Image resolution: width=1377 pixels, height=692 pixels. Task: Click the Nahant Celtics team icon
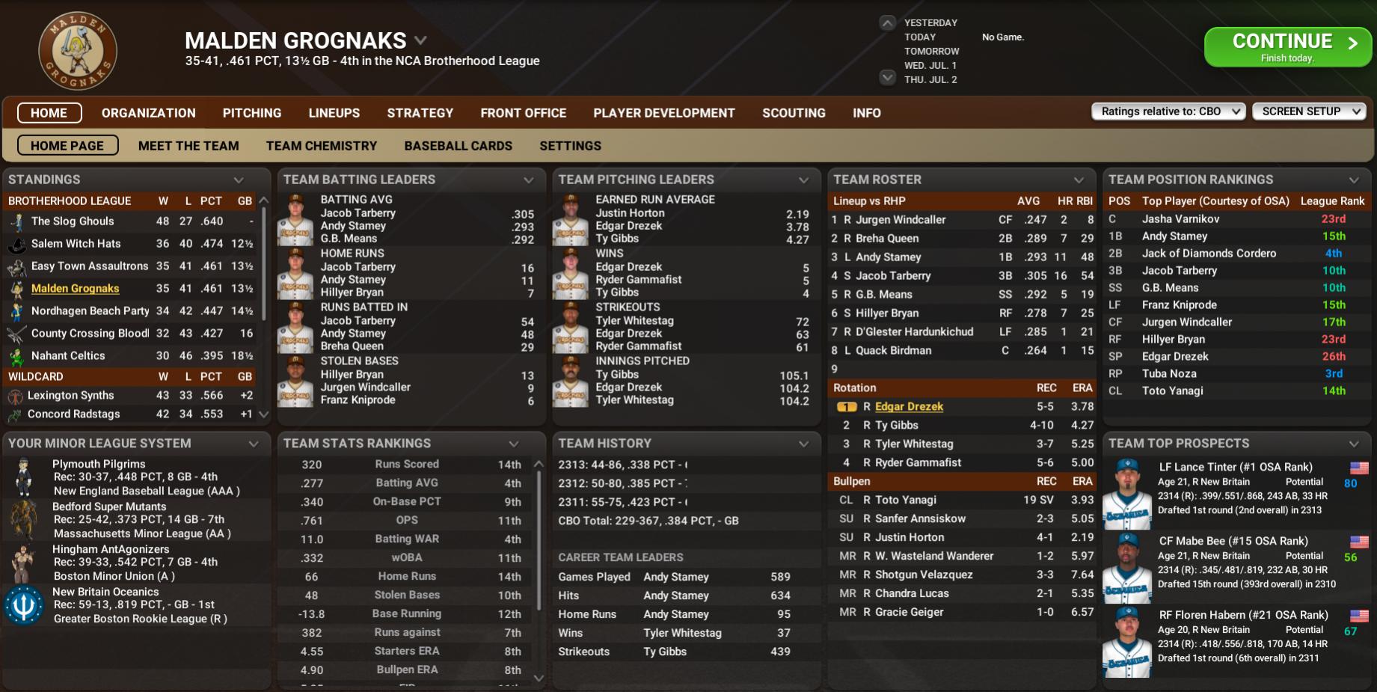pos(16,356)
